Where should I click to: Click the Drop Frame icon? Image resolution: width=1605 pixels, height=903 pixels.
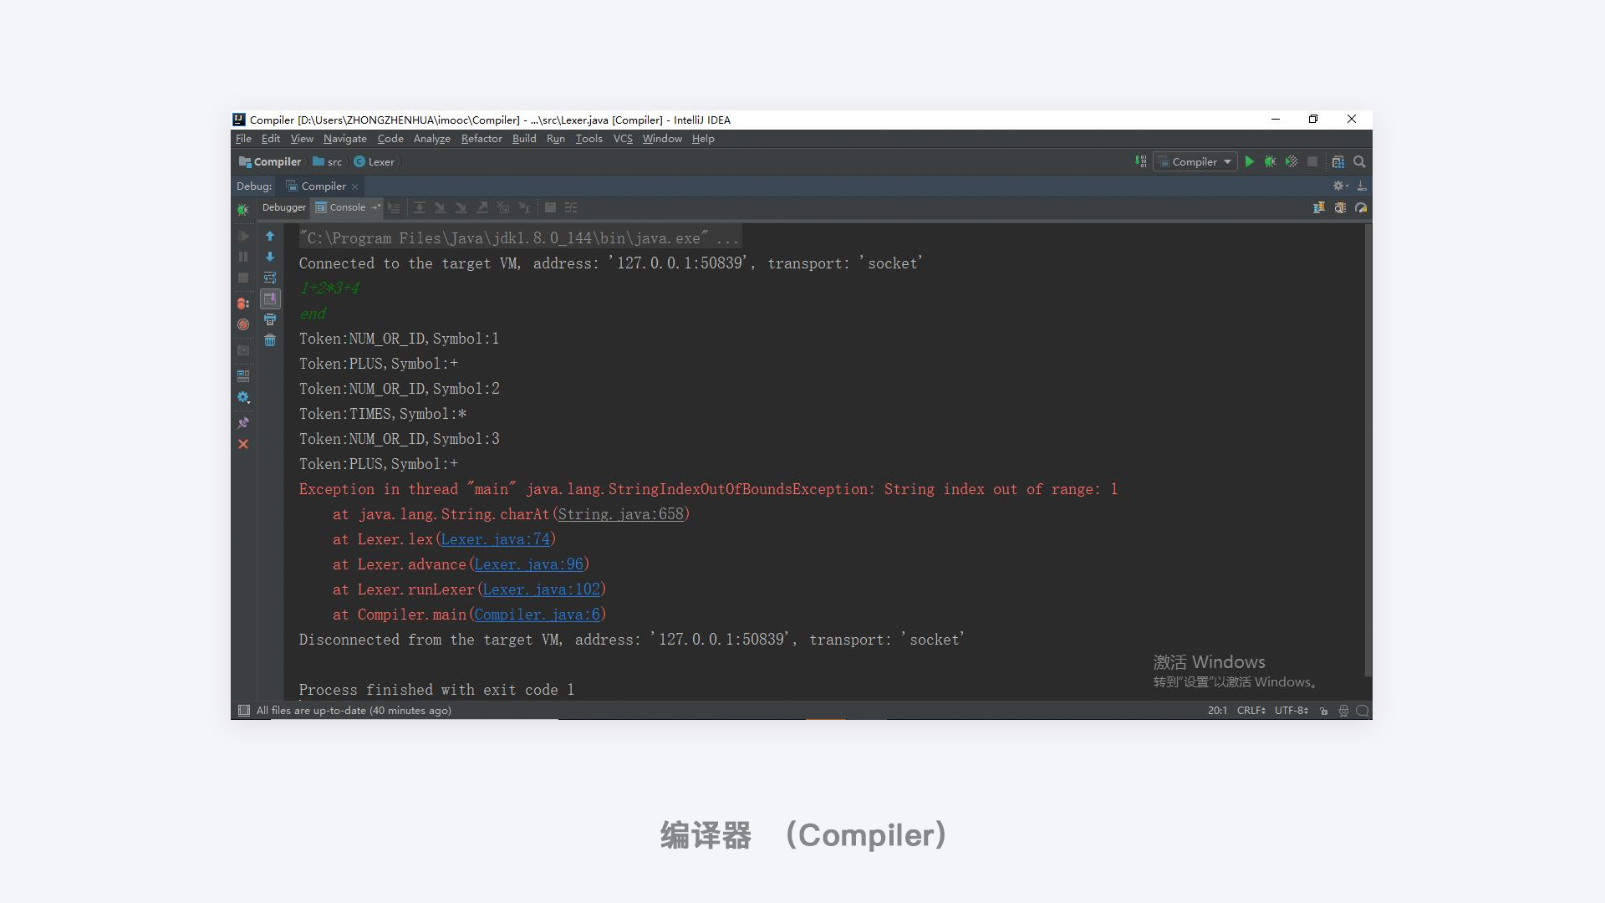pyautogui.click(x=503, y=207)
